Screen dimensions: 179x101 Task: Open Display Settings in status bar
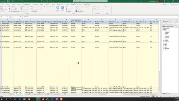click(145, 97)
